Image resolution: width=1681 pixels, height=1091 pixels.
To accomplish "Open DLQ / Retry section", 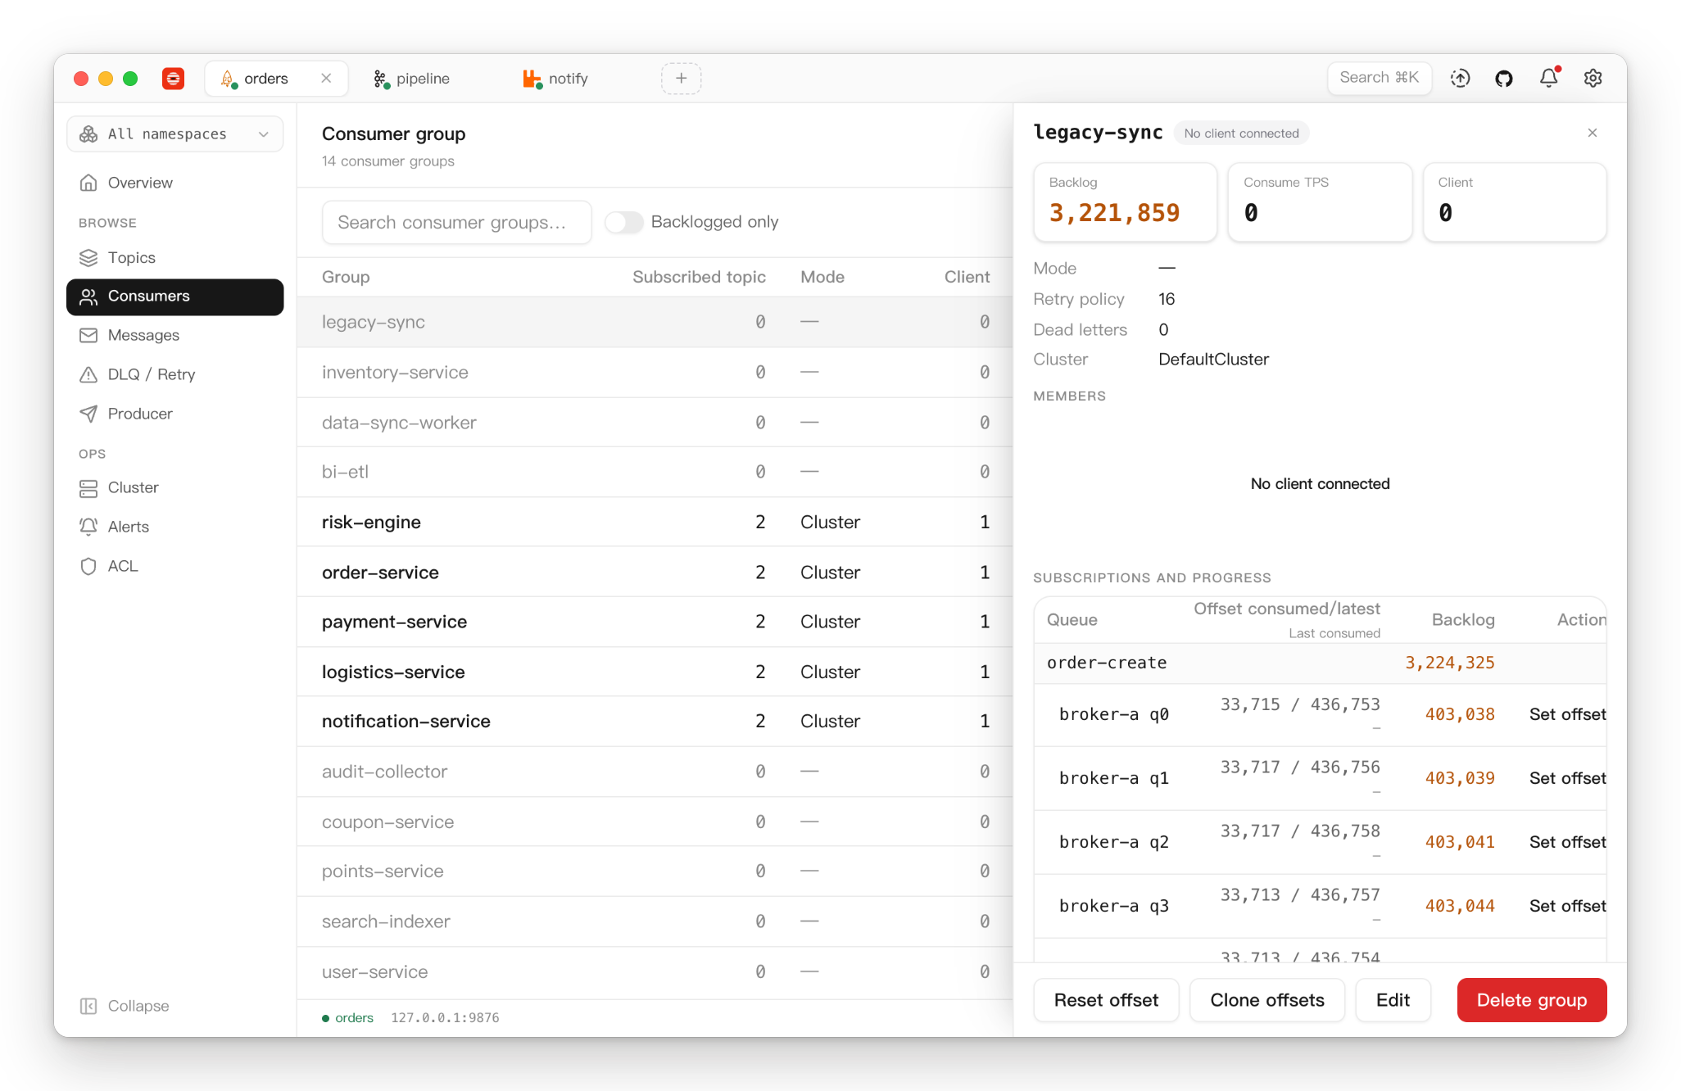I will pos(174,375).
